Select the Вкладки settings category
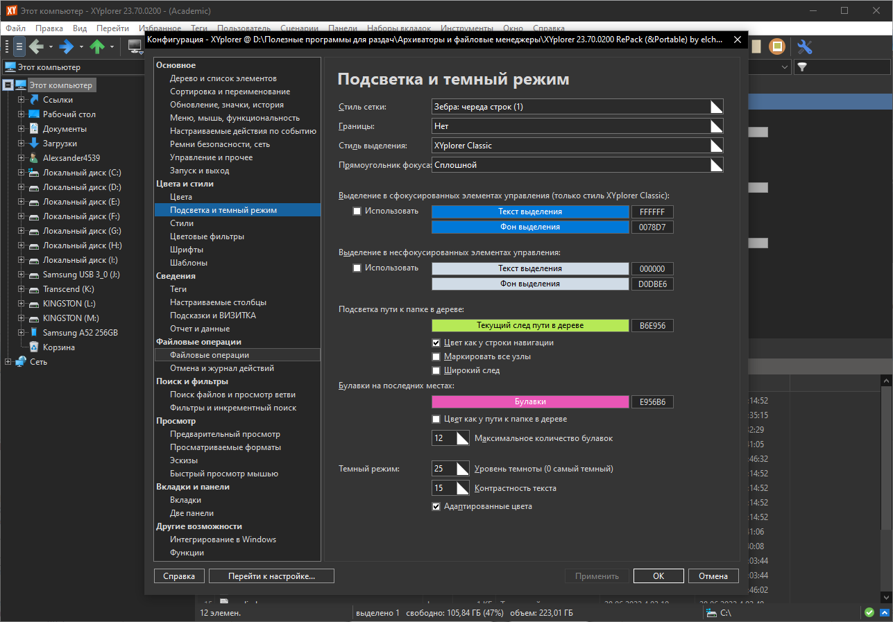The height and width of the screenshot is (622, 893). coord(185,500)
